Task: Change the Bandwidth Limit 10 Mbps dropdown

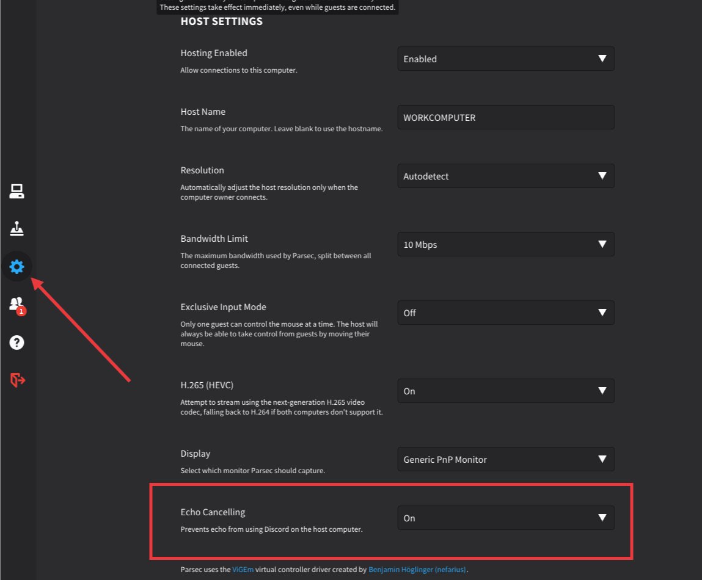Action: [505, 245]
